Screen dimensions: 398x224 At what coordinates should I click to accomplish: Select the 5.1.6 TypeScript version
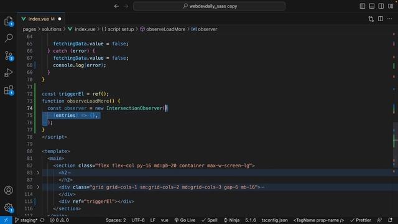[251, 220]
